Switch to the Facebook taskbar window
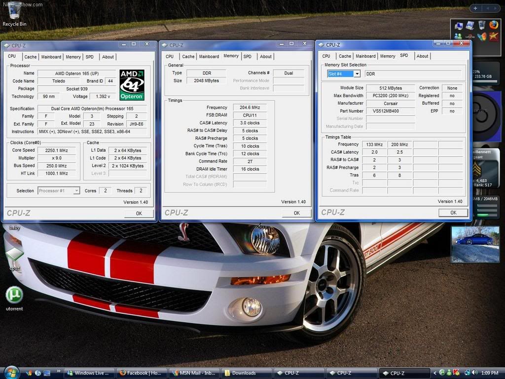 tap(140, 373)
